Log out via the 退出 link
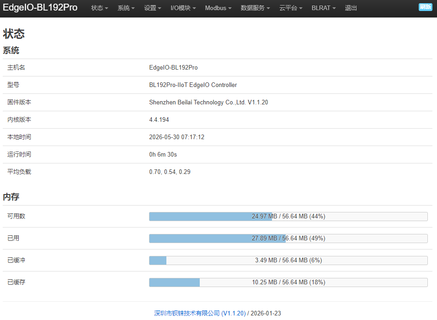Screen dimensions: 437x320 (351, 8)
